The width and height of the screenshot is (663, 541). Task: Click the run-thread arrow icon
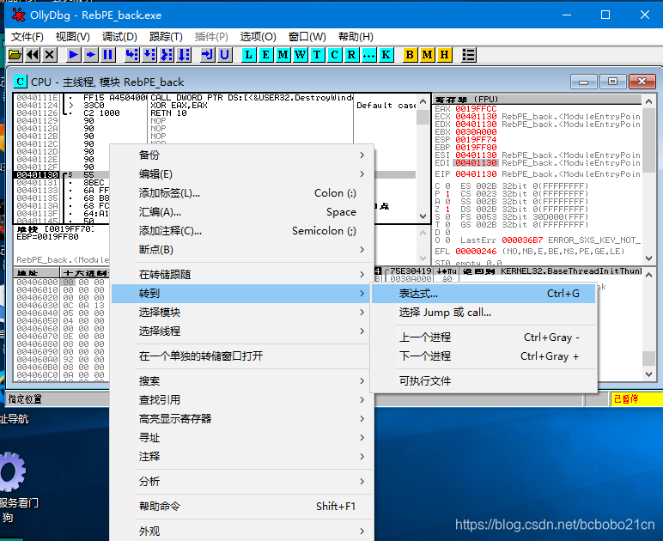pyautogui.click(x=91, y=55)
